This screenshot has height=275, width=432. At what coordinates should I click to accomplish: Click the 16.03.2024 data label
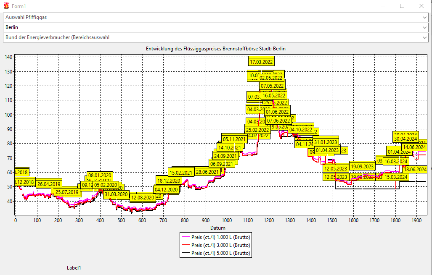396,161
